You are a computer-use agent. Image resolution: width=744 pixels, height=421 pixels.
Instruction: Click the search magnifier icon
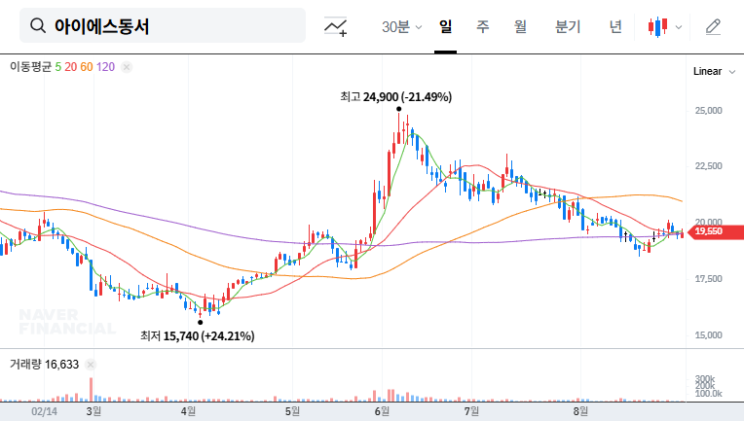[x=37, y=25]
